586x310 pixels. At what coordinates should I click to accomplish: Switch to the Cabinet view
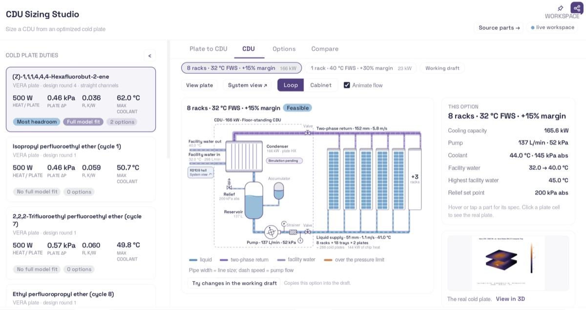tap(321, 85)
